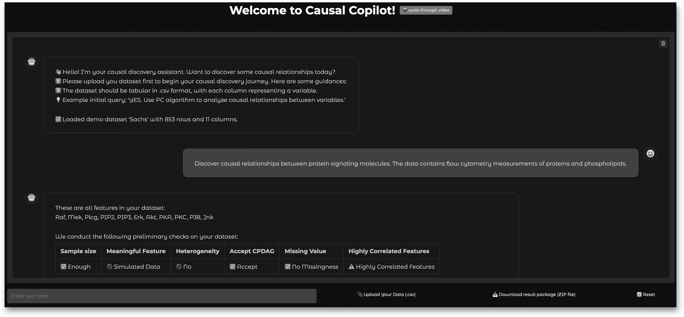The width and height of the screenshot is (684, 317).
Task: Click the Enough check mark icon
Action: pyautogui.click(x=64, y=267)
